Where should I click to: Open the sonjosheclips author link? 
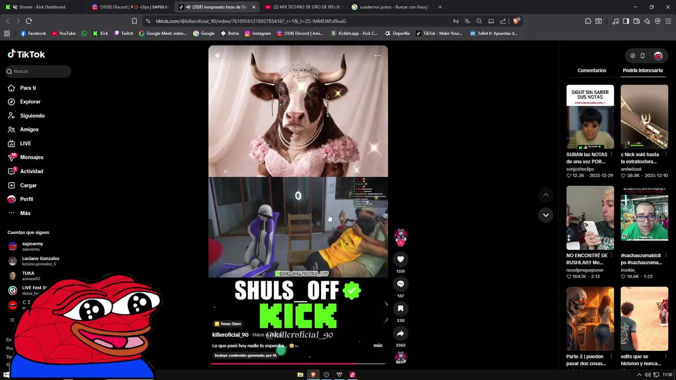click(x=580, y=169)
